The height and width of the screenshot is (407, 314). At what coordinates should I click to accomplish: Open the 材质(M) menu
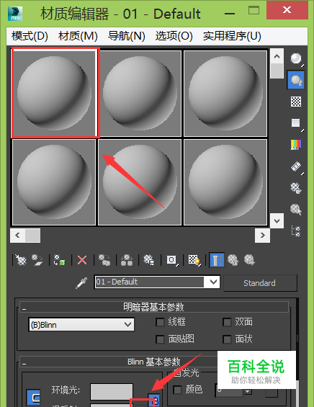[x=78, y=36]
